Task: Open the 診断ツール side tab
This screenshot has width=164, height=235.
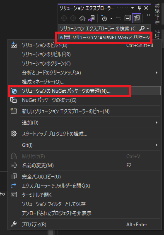Action: (x=157, y=14)
